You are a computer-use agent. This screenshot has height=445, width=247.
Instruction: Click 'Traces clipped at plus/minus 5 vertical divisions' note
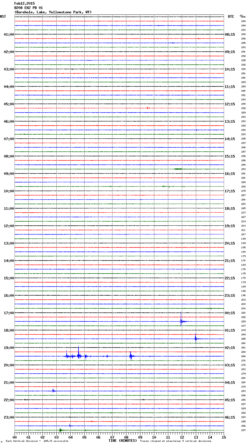(176, 441)
